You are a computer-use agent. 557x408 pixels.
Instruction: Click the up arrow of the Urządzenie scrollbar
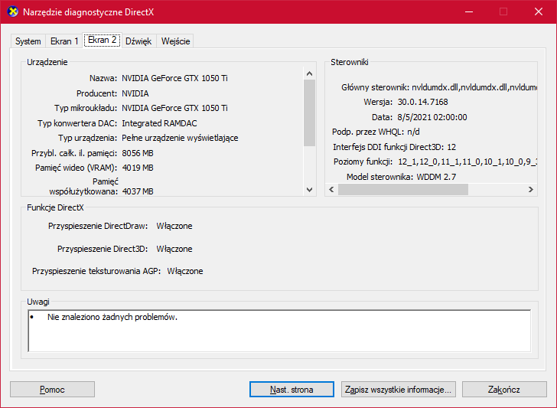click(x=309, y=73)
